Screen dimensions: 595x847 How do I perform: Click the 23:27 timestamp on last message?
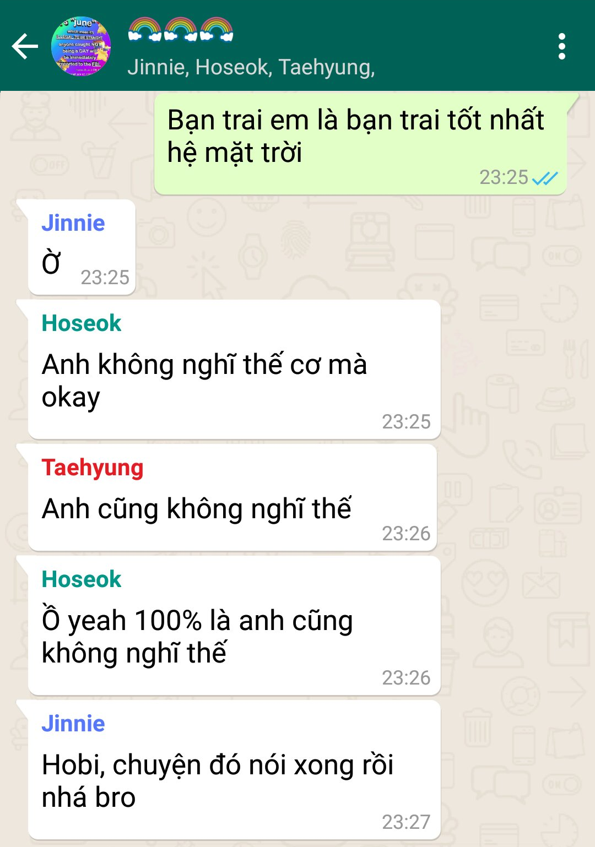pyautogui.click(x=406, y=822)
